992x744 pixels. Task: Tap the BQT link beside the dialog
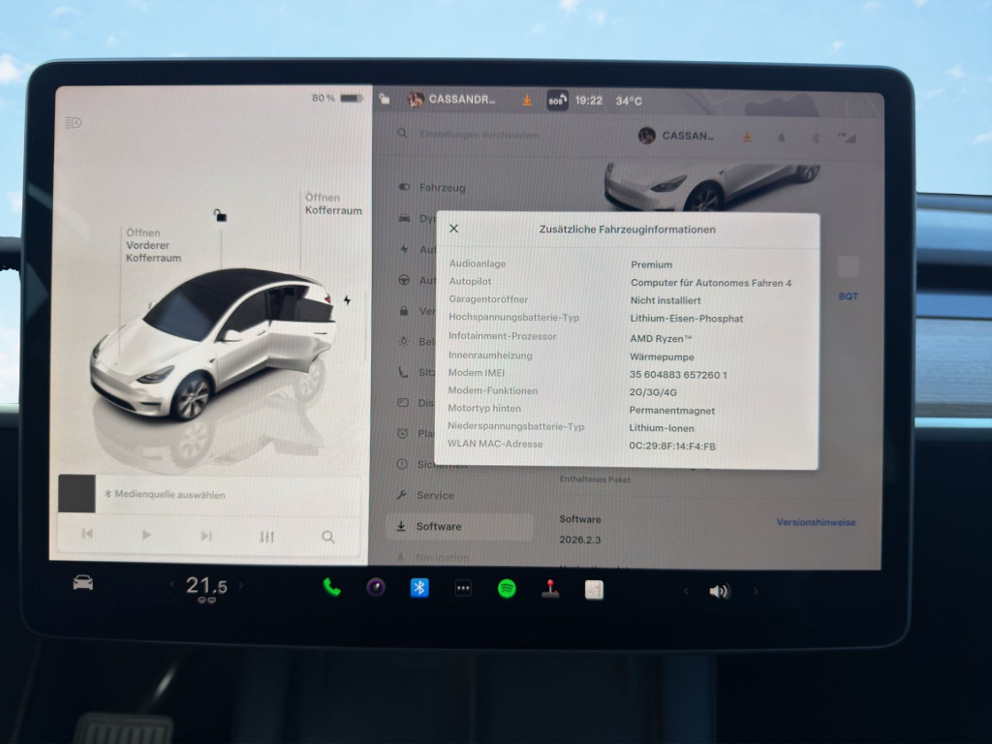(x=848, y=296)
